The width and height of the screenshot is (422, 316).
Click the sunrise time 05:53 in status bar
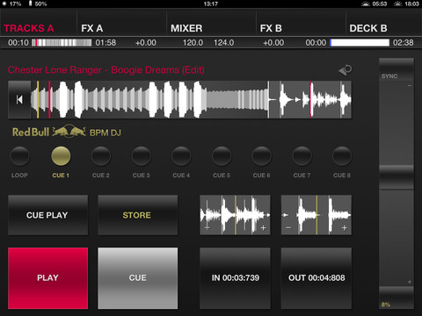pos(380,4)
